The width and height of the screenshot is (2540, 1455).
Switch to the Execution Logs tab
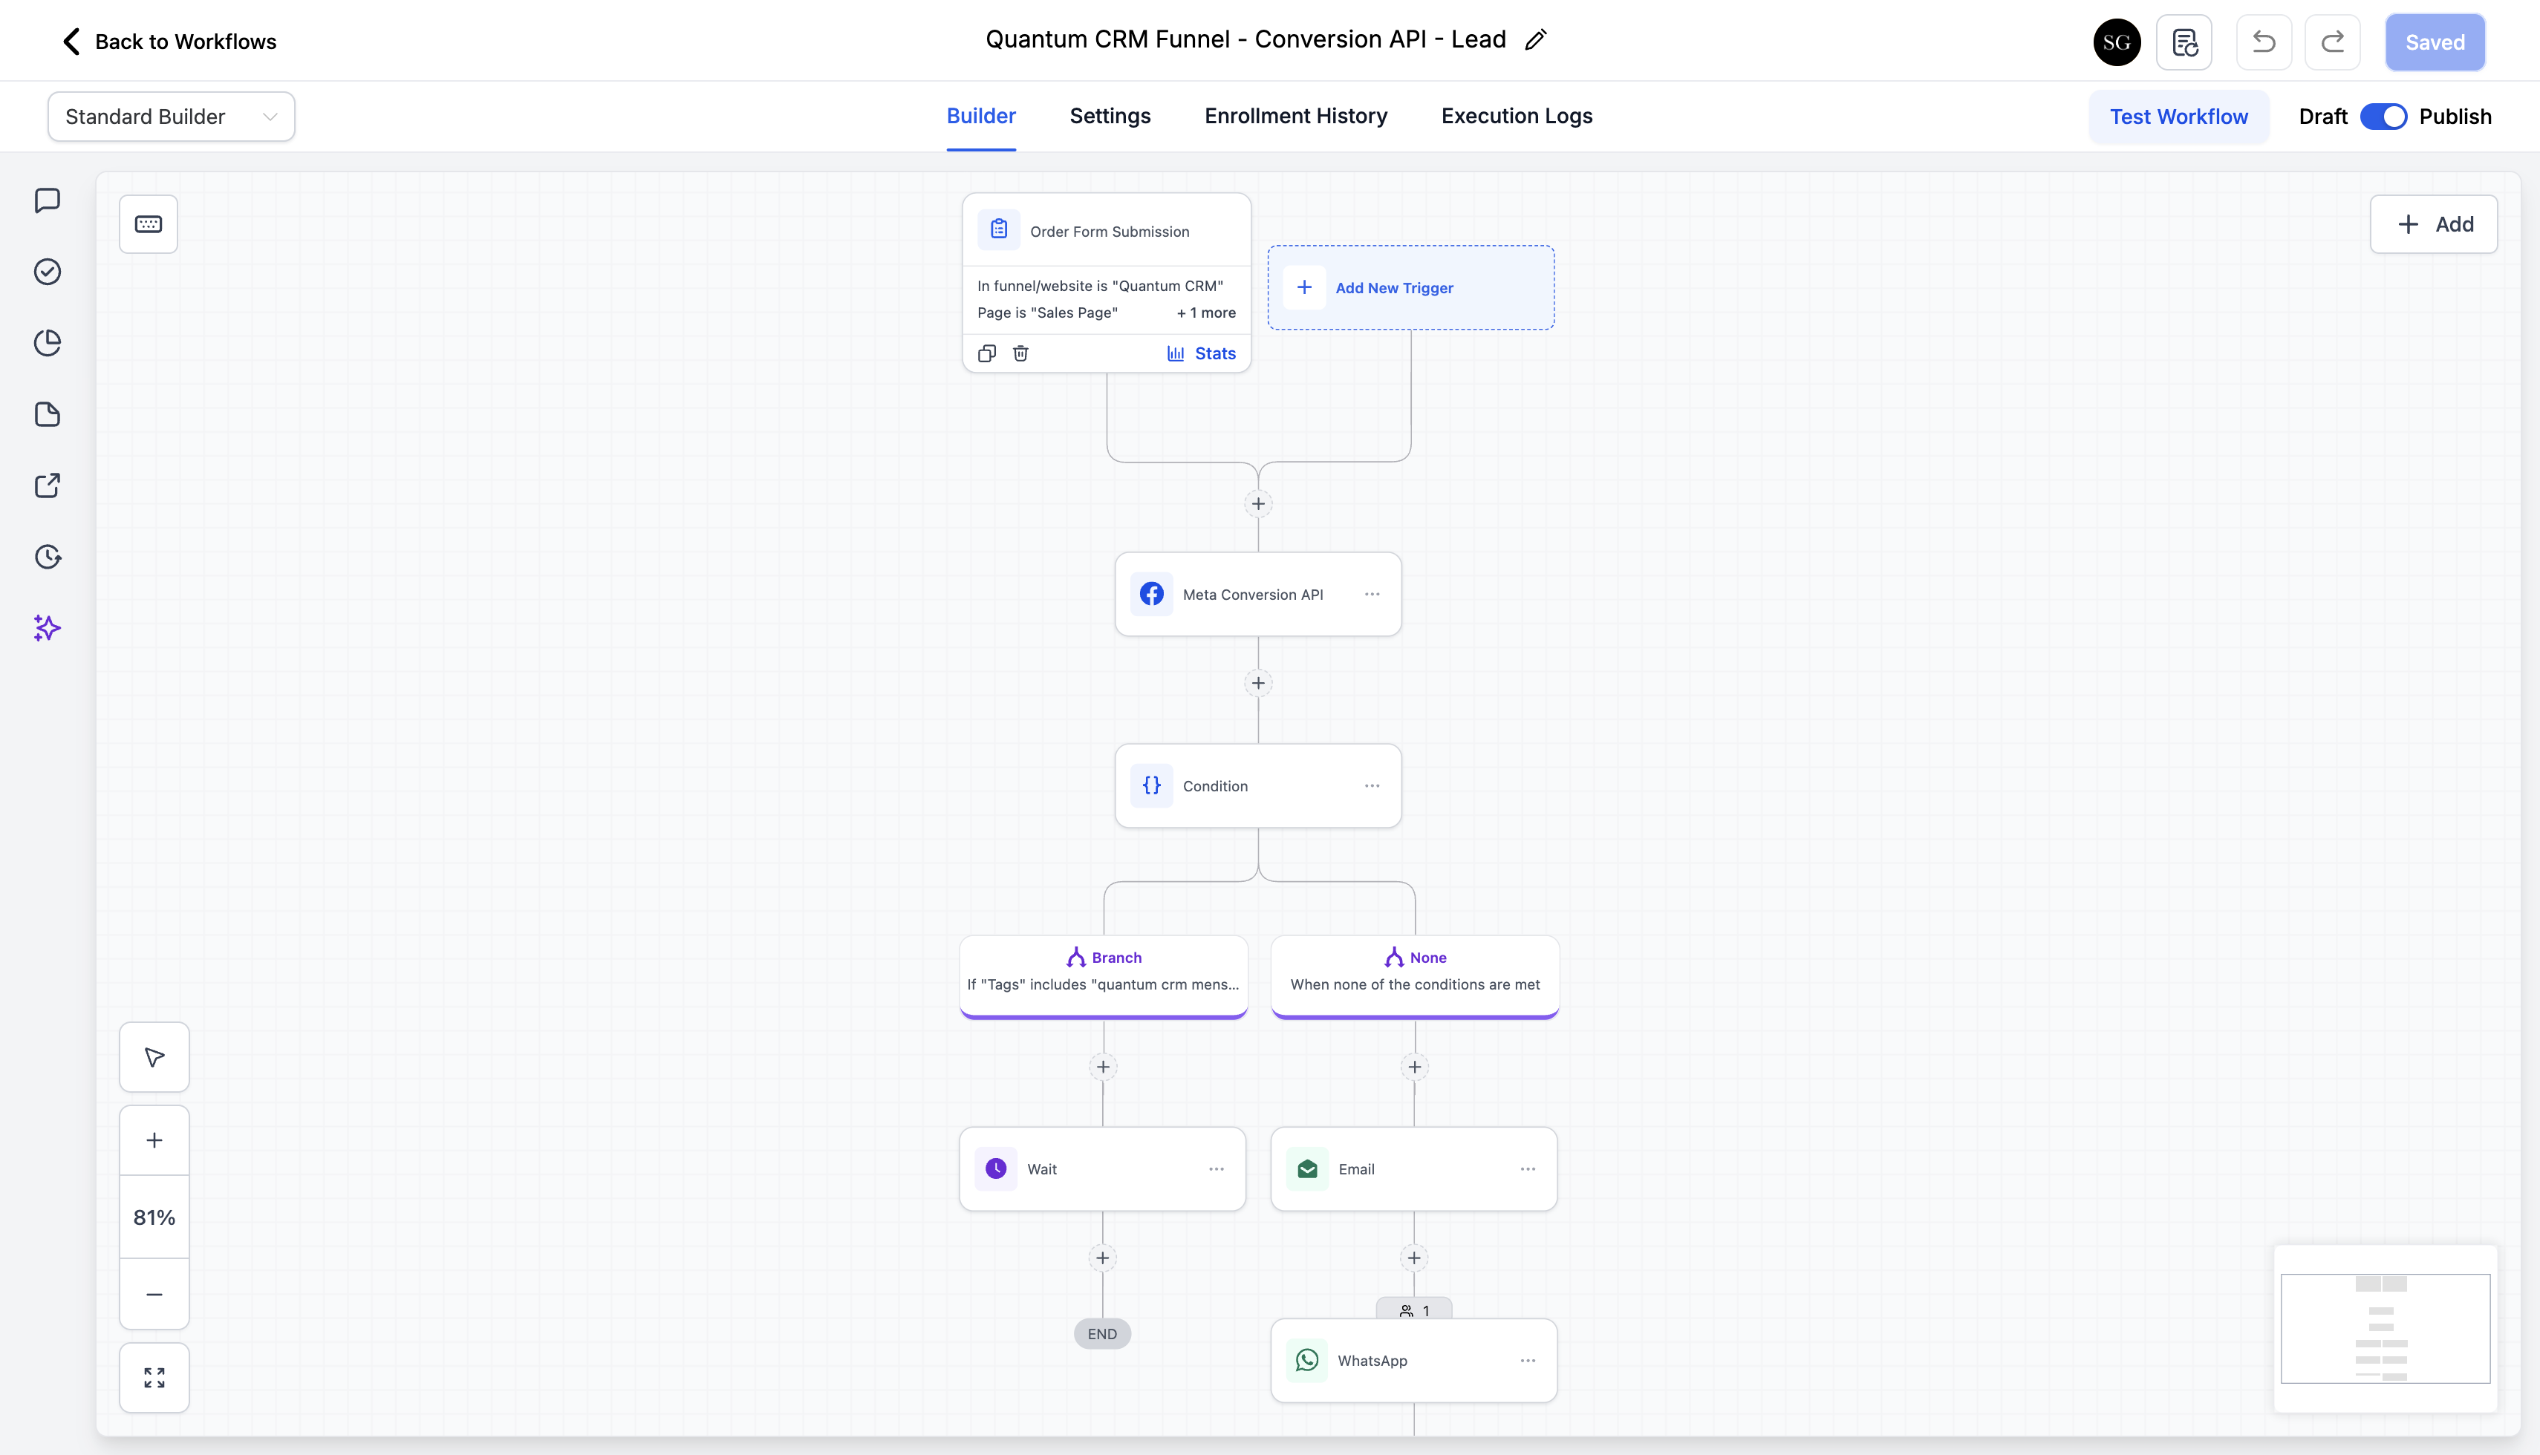[x=1517, y=116]
